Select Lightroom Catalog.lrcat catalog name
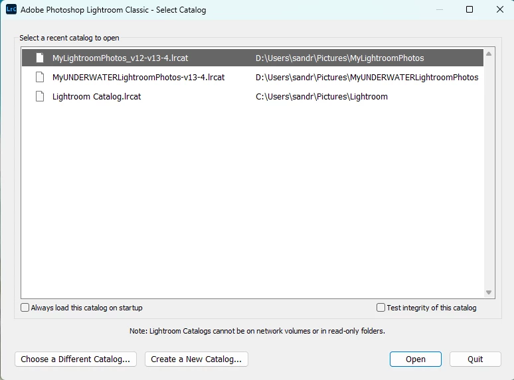514x380 pixels. point(97,97)
